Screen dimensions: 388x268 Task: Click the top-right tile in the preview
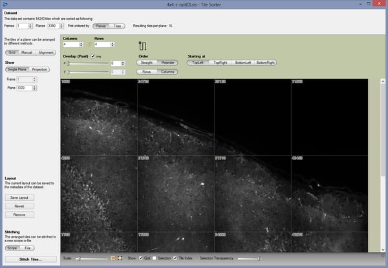330,117
